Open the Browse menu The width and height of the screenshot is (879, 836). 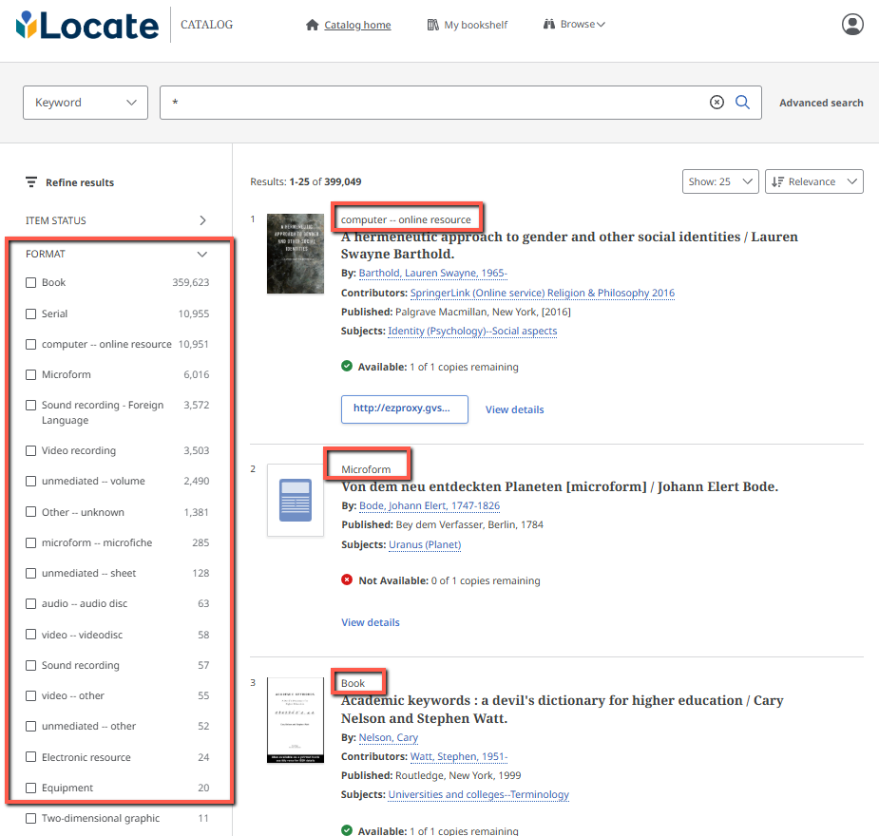tap(574, 24)
